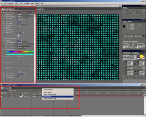
Task: Toggle the Invert checkbox in Fractal Noise
Action: pos(18,20)
